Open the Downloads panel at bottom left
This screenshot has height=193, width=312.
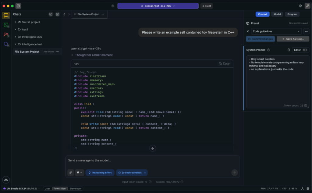6,180
